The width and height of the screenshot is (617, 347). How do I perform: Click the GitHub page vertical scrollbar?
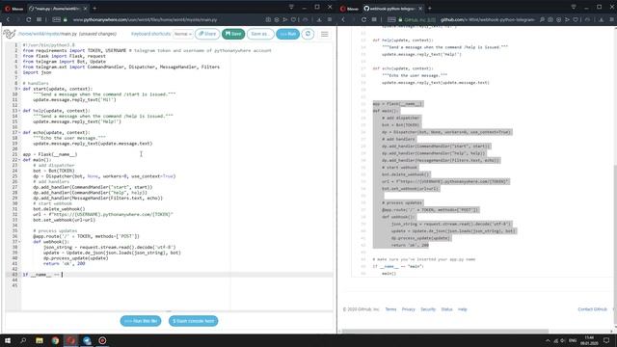615,244
